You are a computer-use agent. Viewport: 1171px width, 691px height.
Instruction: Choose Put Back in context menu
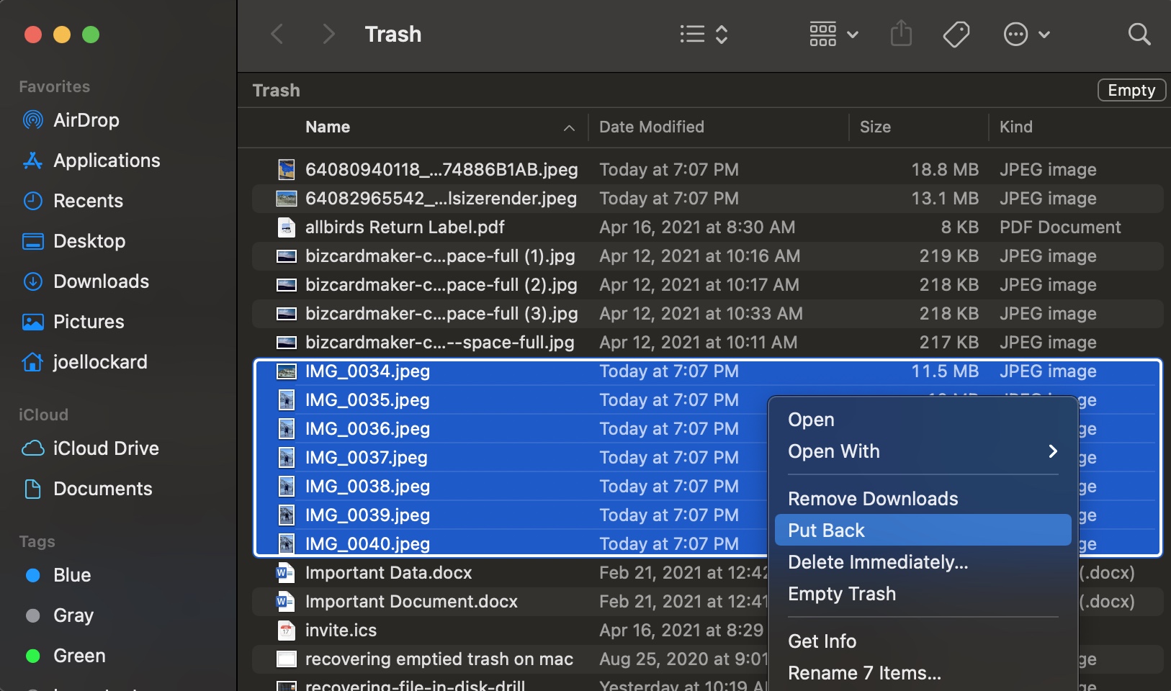[x=923, y=530]
